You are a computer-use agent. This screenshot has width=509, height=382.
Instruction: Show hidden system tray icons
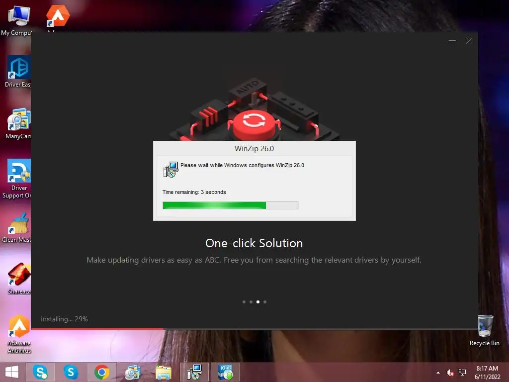[438, 373]
